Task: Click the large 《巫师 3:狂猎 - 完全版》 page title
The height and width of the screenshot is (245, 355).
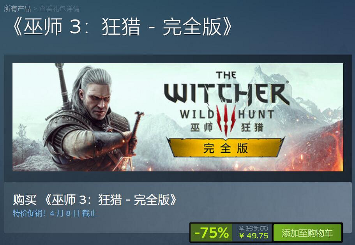Action: (x=122, y=27)
